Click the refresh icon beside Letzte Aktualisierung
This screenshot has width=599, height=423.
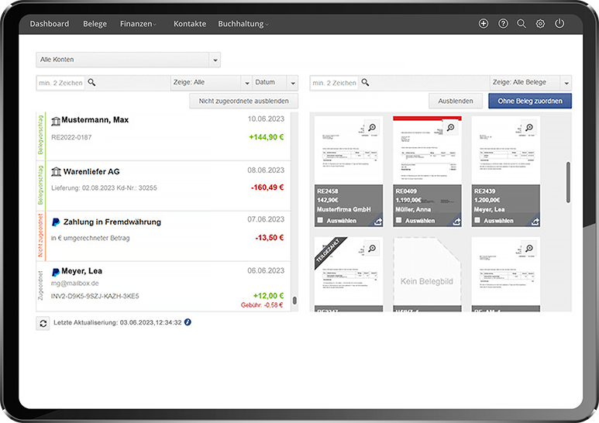(43, 323)
